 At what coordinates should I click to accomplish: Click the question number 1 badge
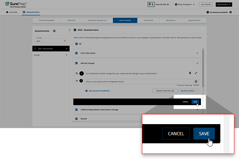click(x=82, y=74)
